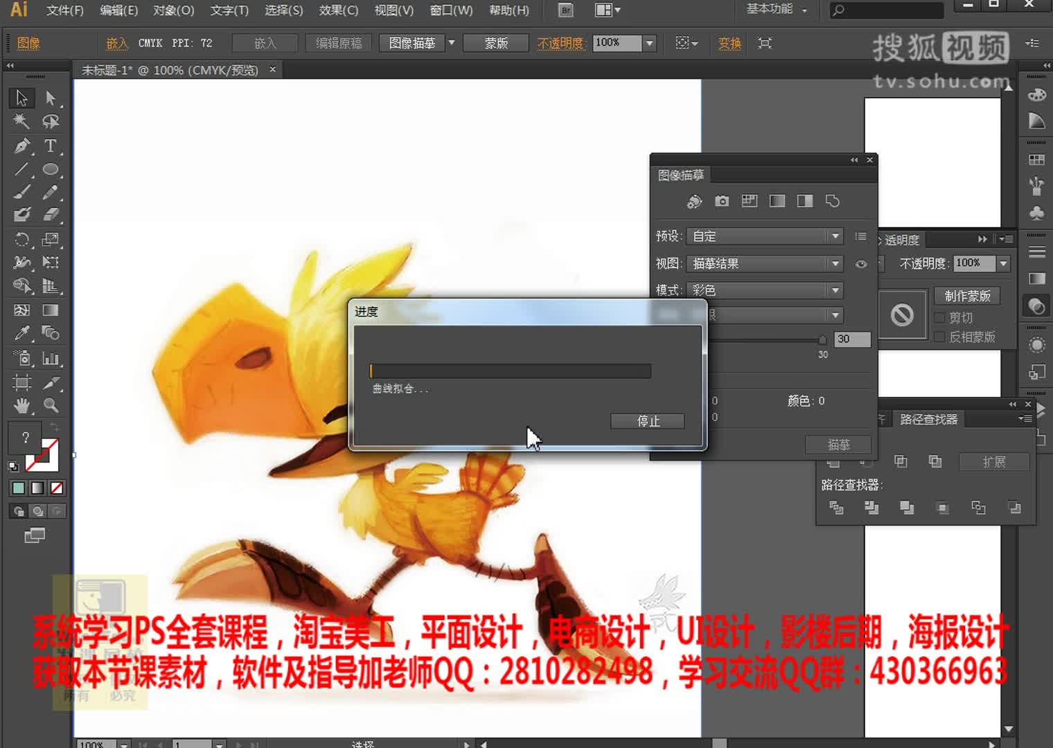Click the Grayscale preset icon in Image Trace

point(777,201)
